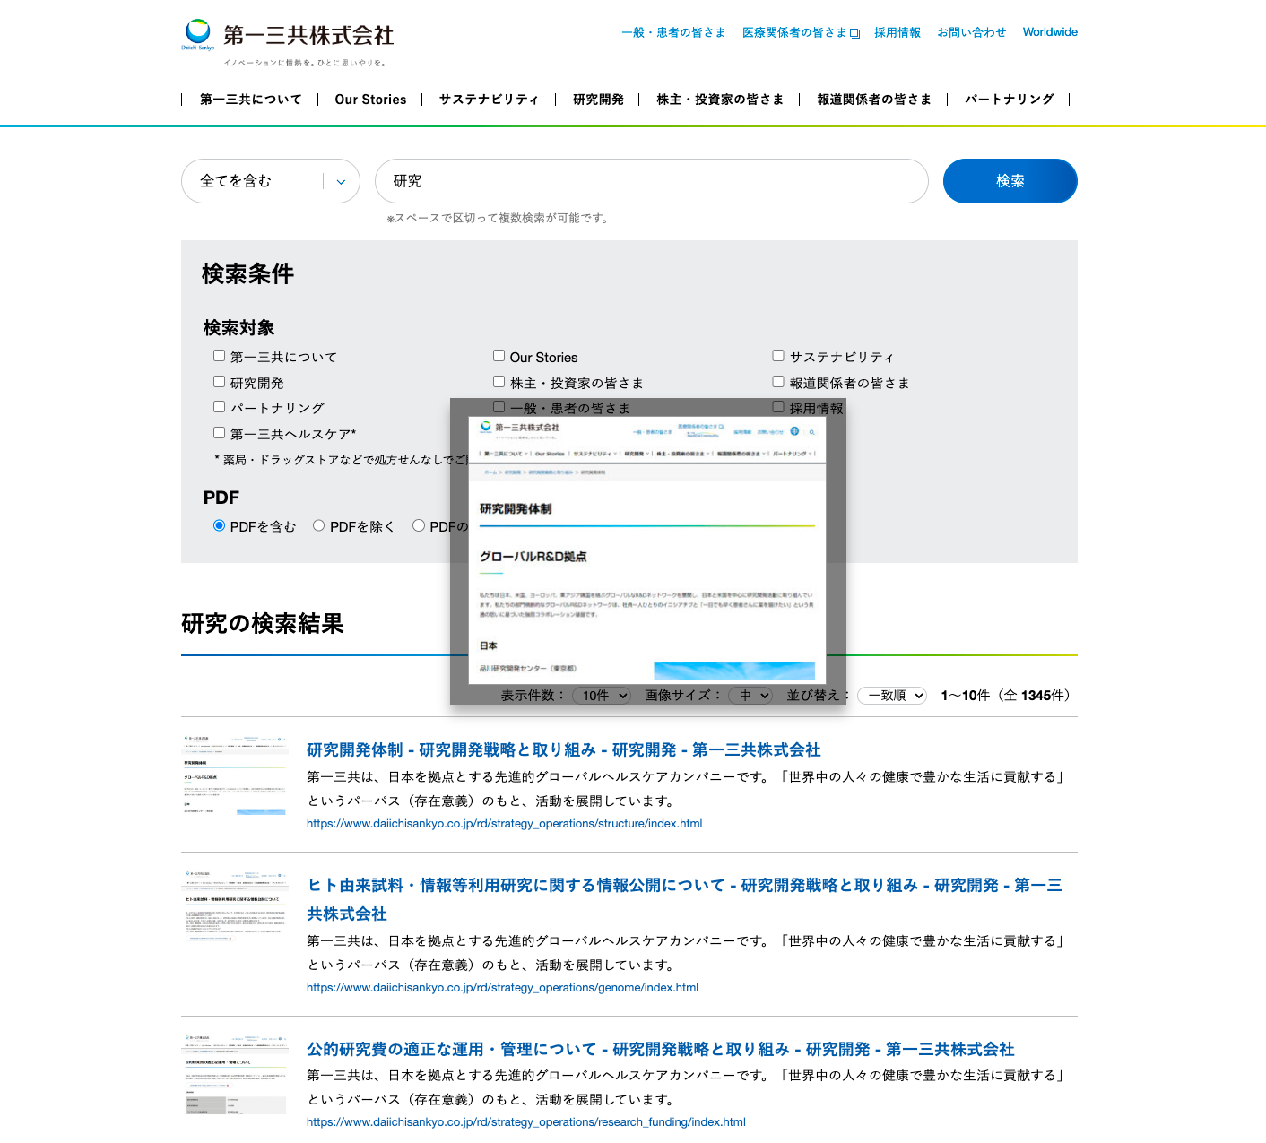1266x1143 pixels.
Task: Click the Daiichi Sankyo logo icon
Action: pos(197,33)
